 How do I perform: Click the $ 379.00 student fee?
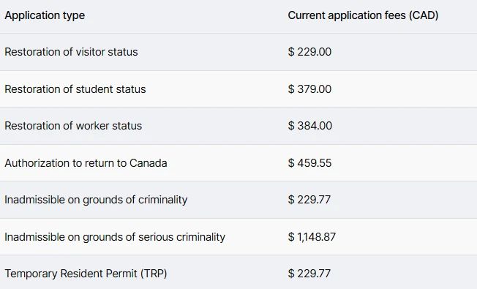tap(309, 89)
